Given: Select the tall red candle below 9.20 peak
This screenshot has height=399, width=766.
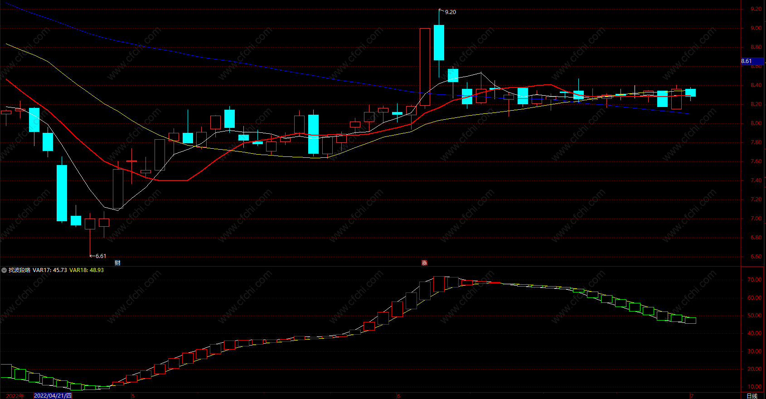Looking at the screenshot, I should click(425, 67).
